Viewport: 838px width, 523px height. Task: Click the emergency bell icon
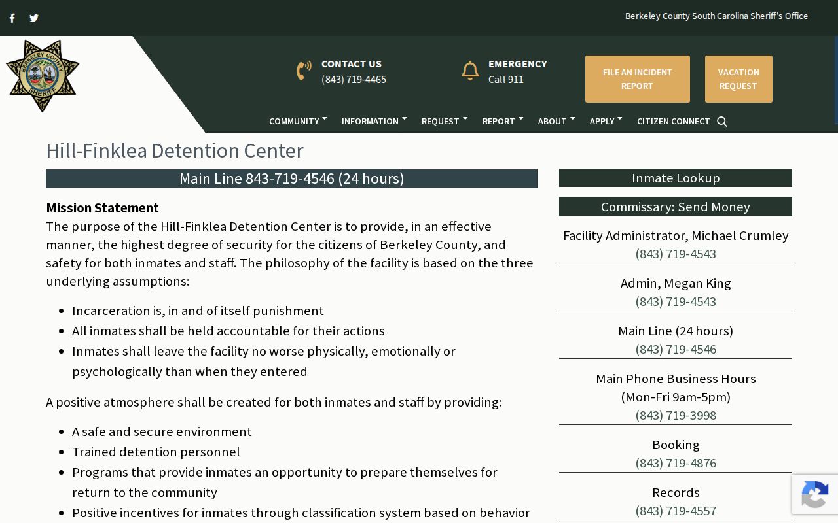point(470,71)
